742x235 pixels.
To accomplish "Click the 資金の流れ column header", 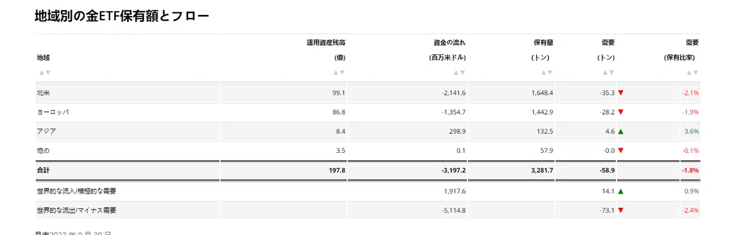I will (x=450, y=43).
